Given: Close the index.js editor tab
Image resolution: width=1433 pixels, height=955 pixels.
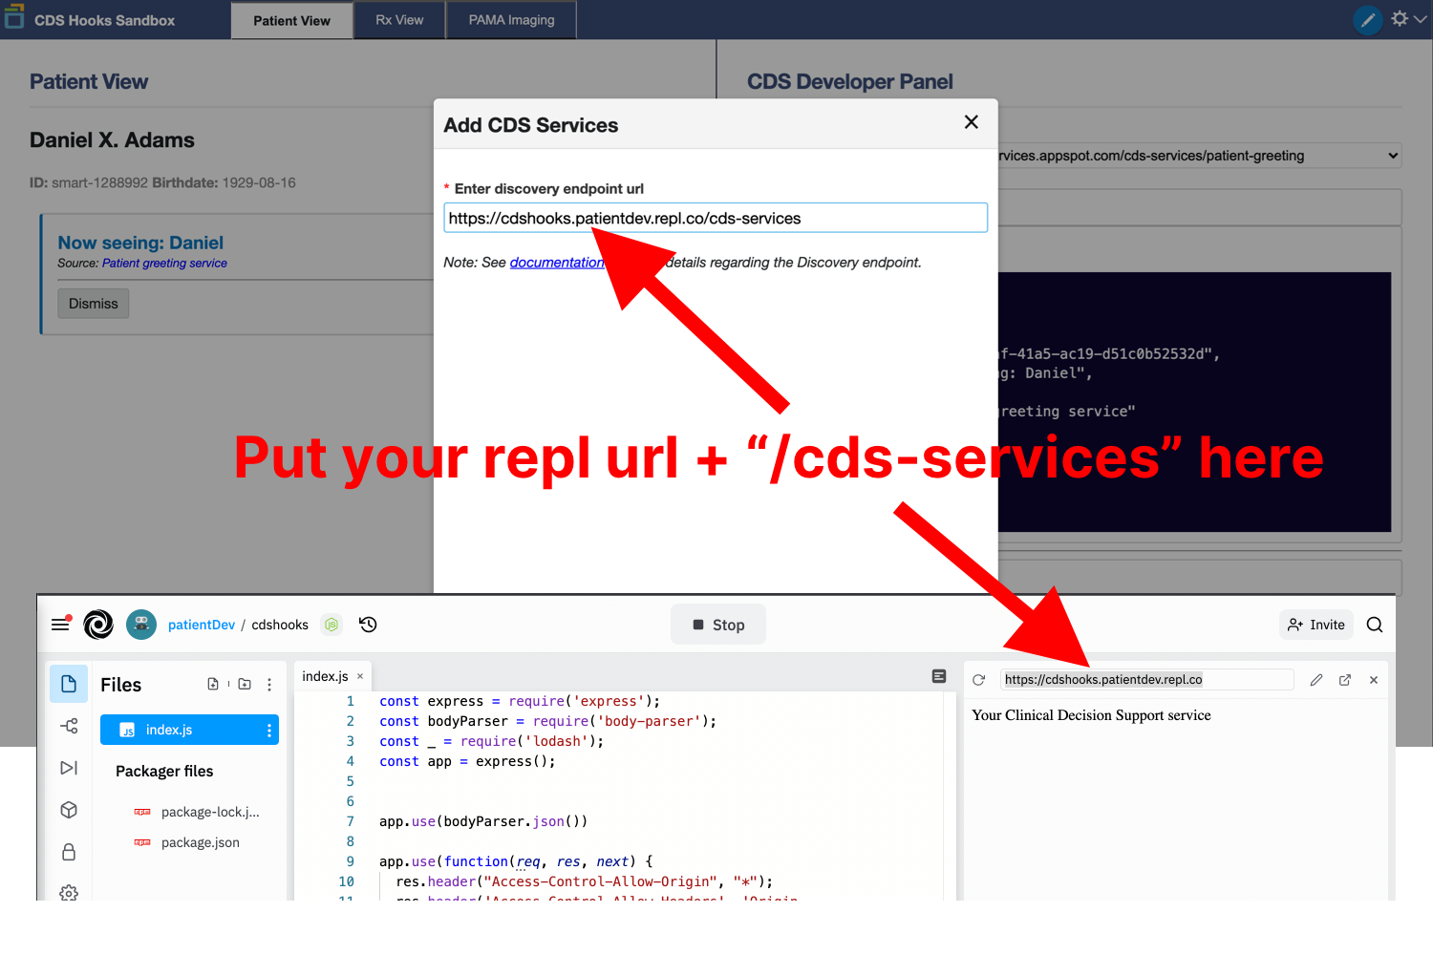Looking at the screenshot, I should coord(360,676).
